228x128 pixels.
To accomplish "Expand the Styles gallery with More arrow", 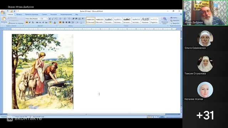I will pyautogui.click(x=160, y=22).
